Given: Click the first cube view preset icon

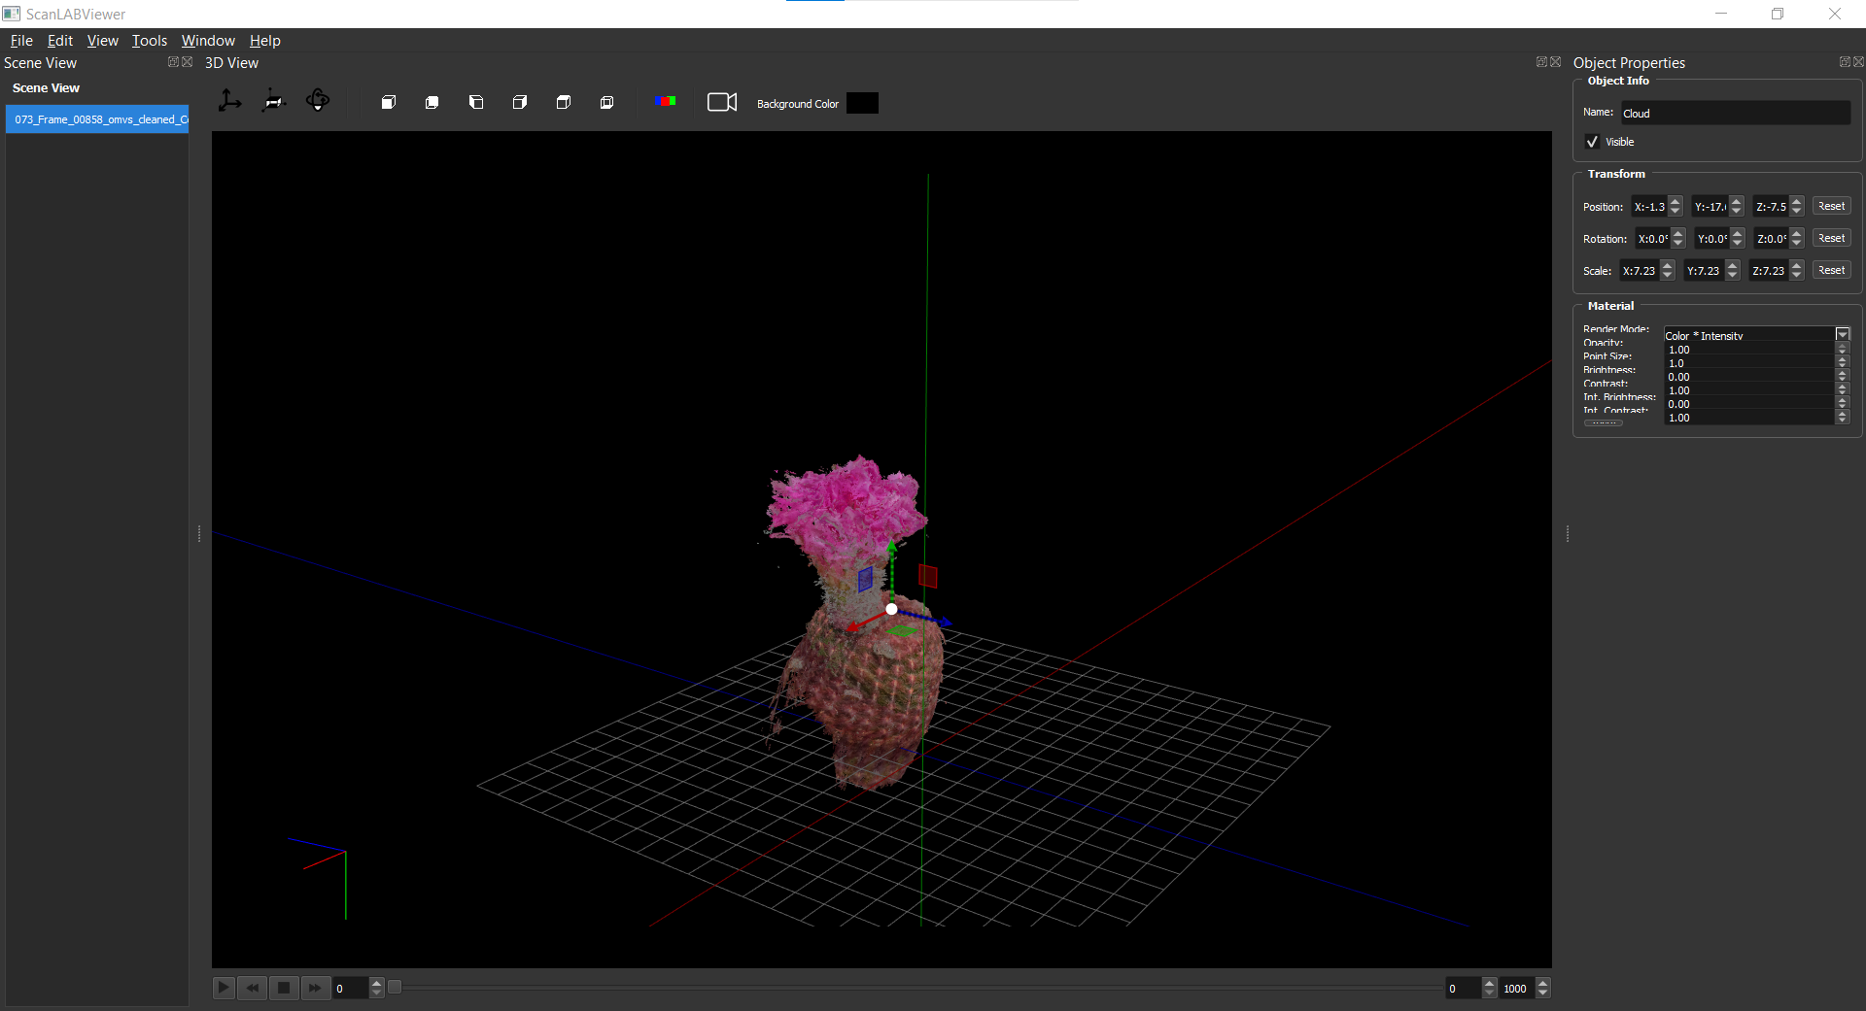Looking at the screenshot, I should point(389,102).
